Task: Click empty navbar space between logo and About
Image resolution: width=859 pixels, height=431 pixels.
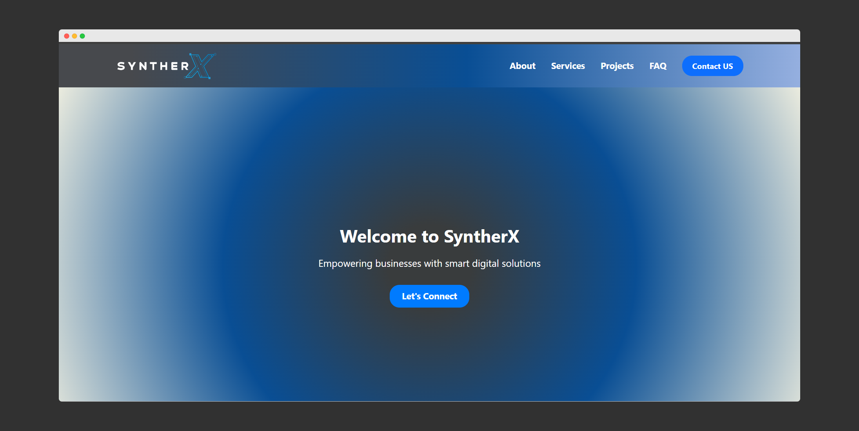Action: point(353,66)
